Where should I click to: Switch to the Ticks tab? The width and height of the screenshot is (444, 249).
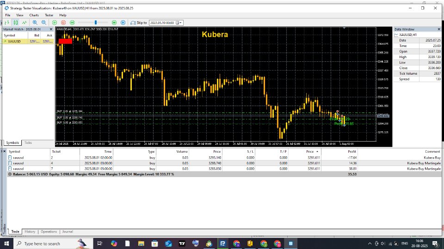pos(28,143)
